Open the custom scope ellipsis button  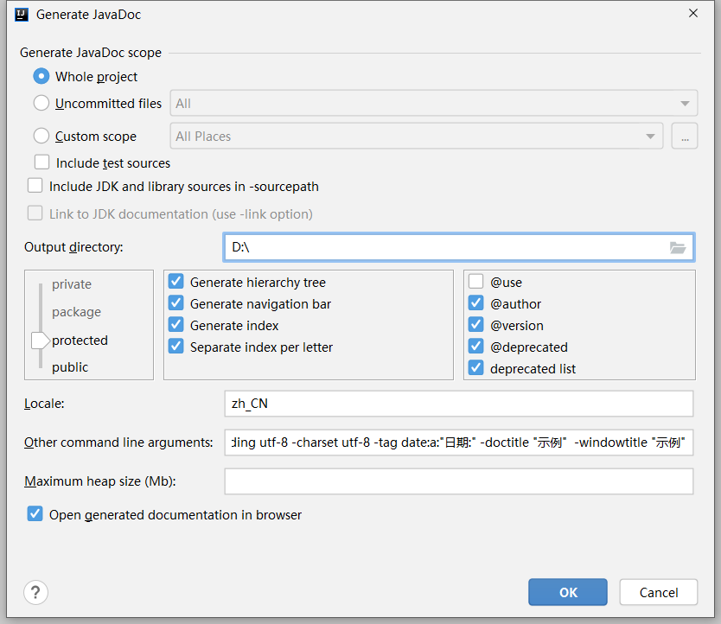pos(684,136)
